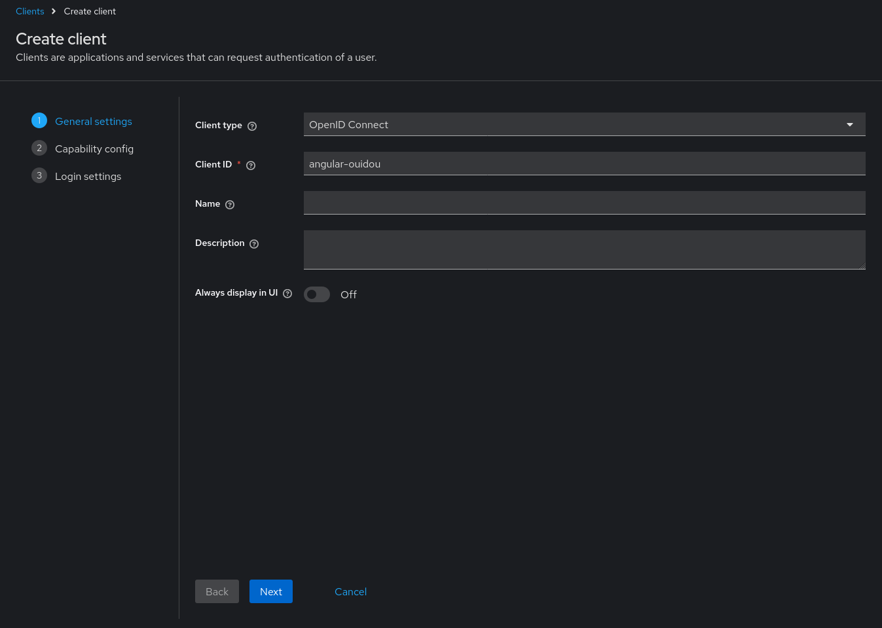The width and height of the screenshot is (882, 628).
Task: Navigate to Clients breadcrumb link
Action: pyautogui.click(x=30, y=11)
